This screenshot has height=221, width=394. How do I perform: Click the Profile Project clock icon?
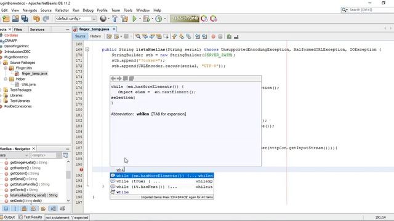(159, 18)
